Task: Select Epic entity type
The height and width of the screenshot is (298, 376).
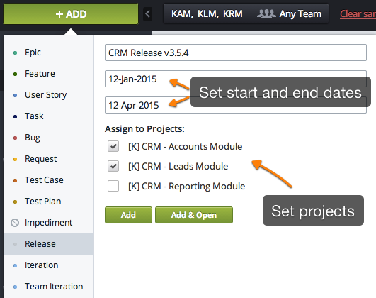Action: pos(49,53)
